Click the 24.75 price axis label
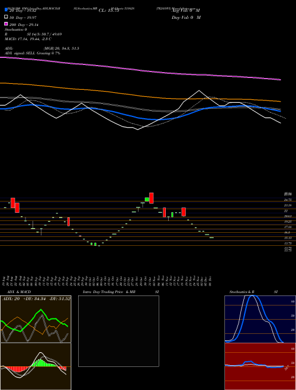Screen dimensions: 296x390 [x=288, y=200]
